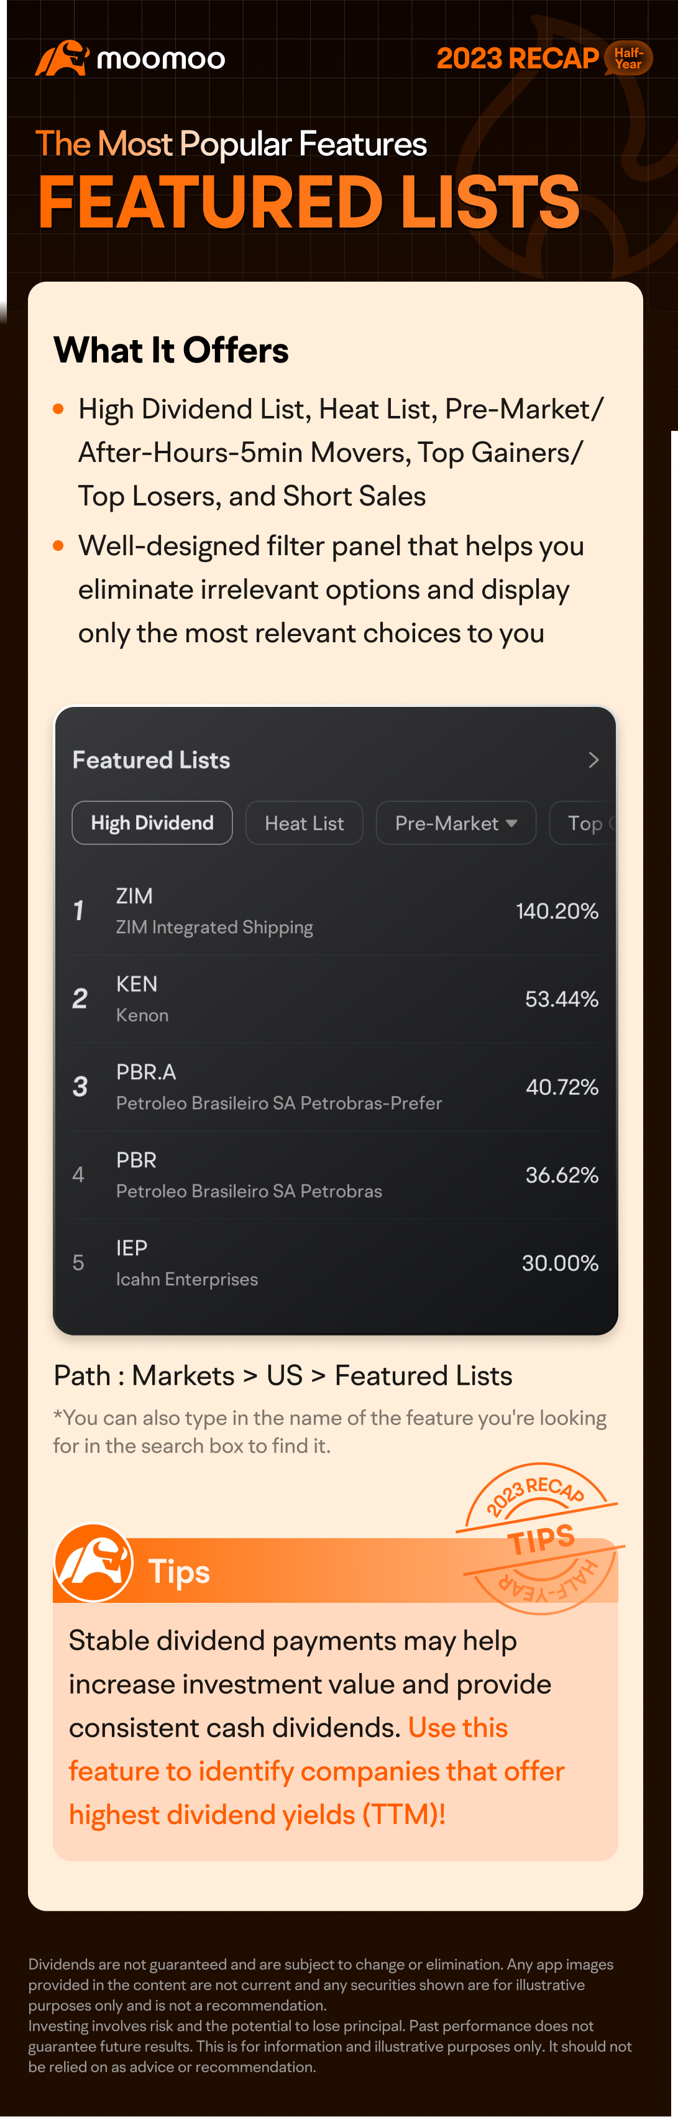Click the orange highlighted dividend yields tip

click(316, 1771)
